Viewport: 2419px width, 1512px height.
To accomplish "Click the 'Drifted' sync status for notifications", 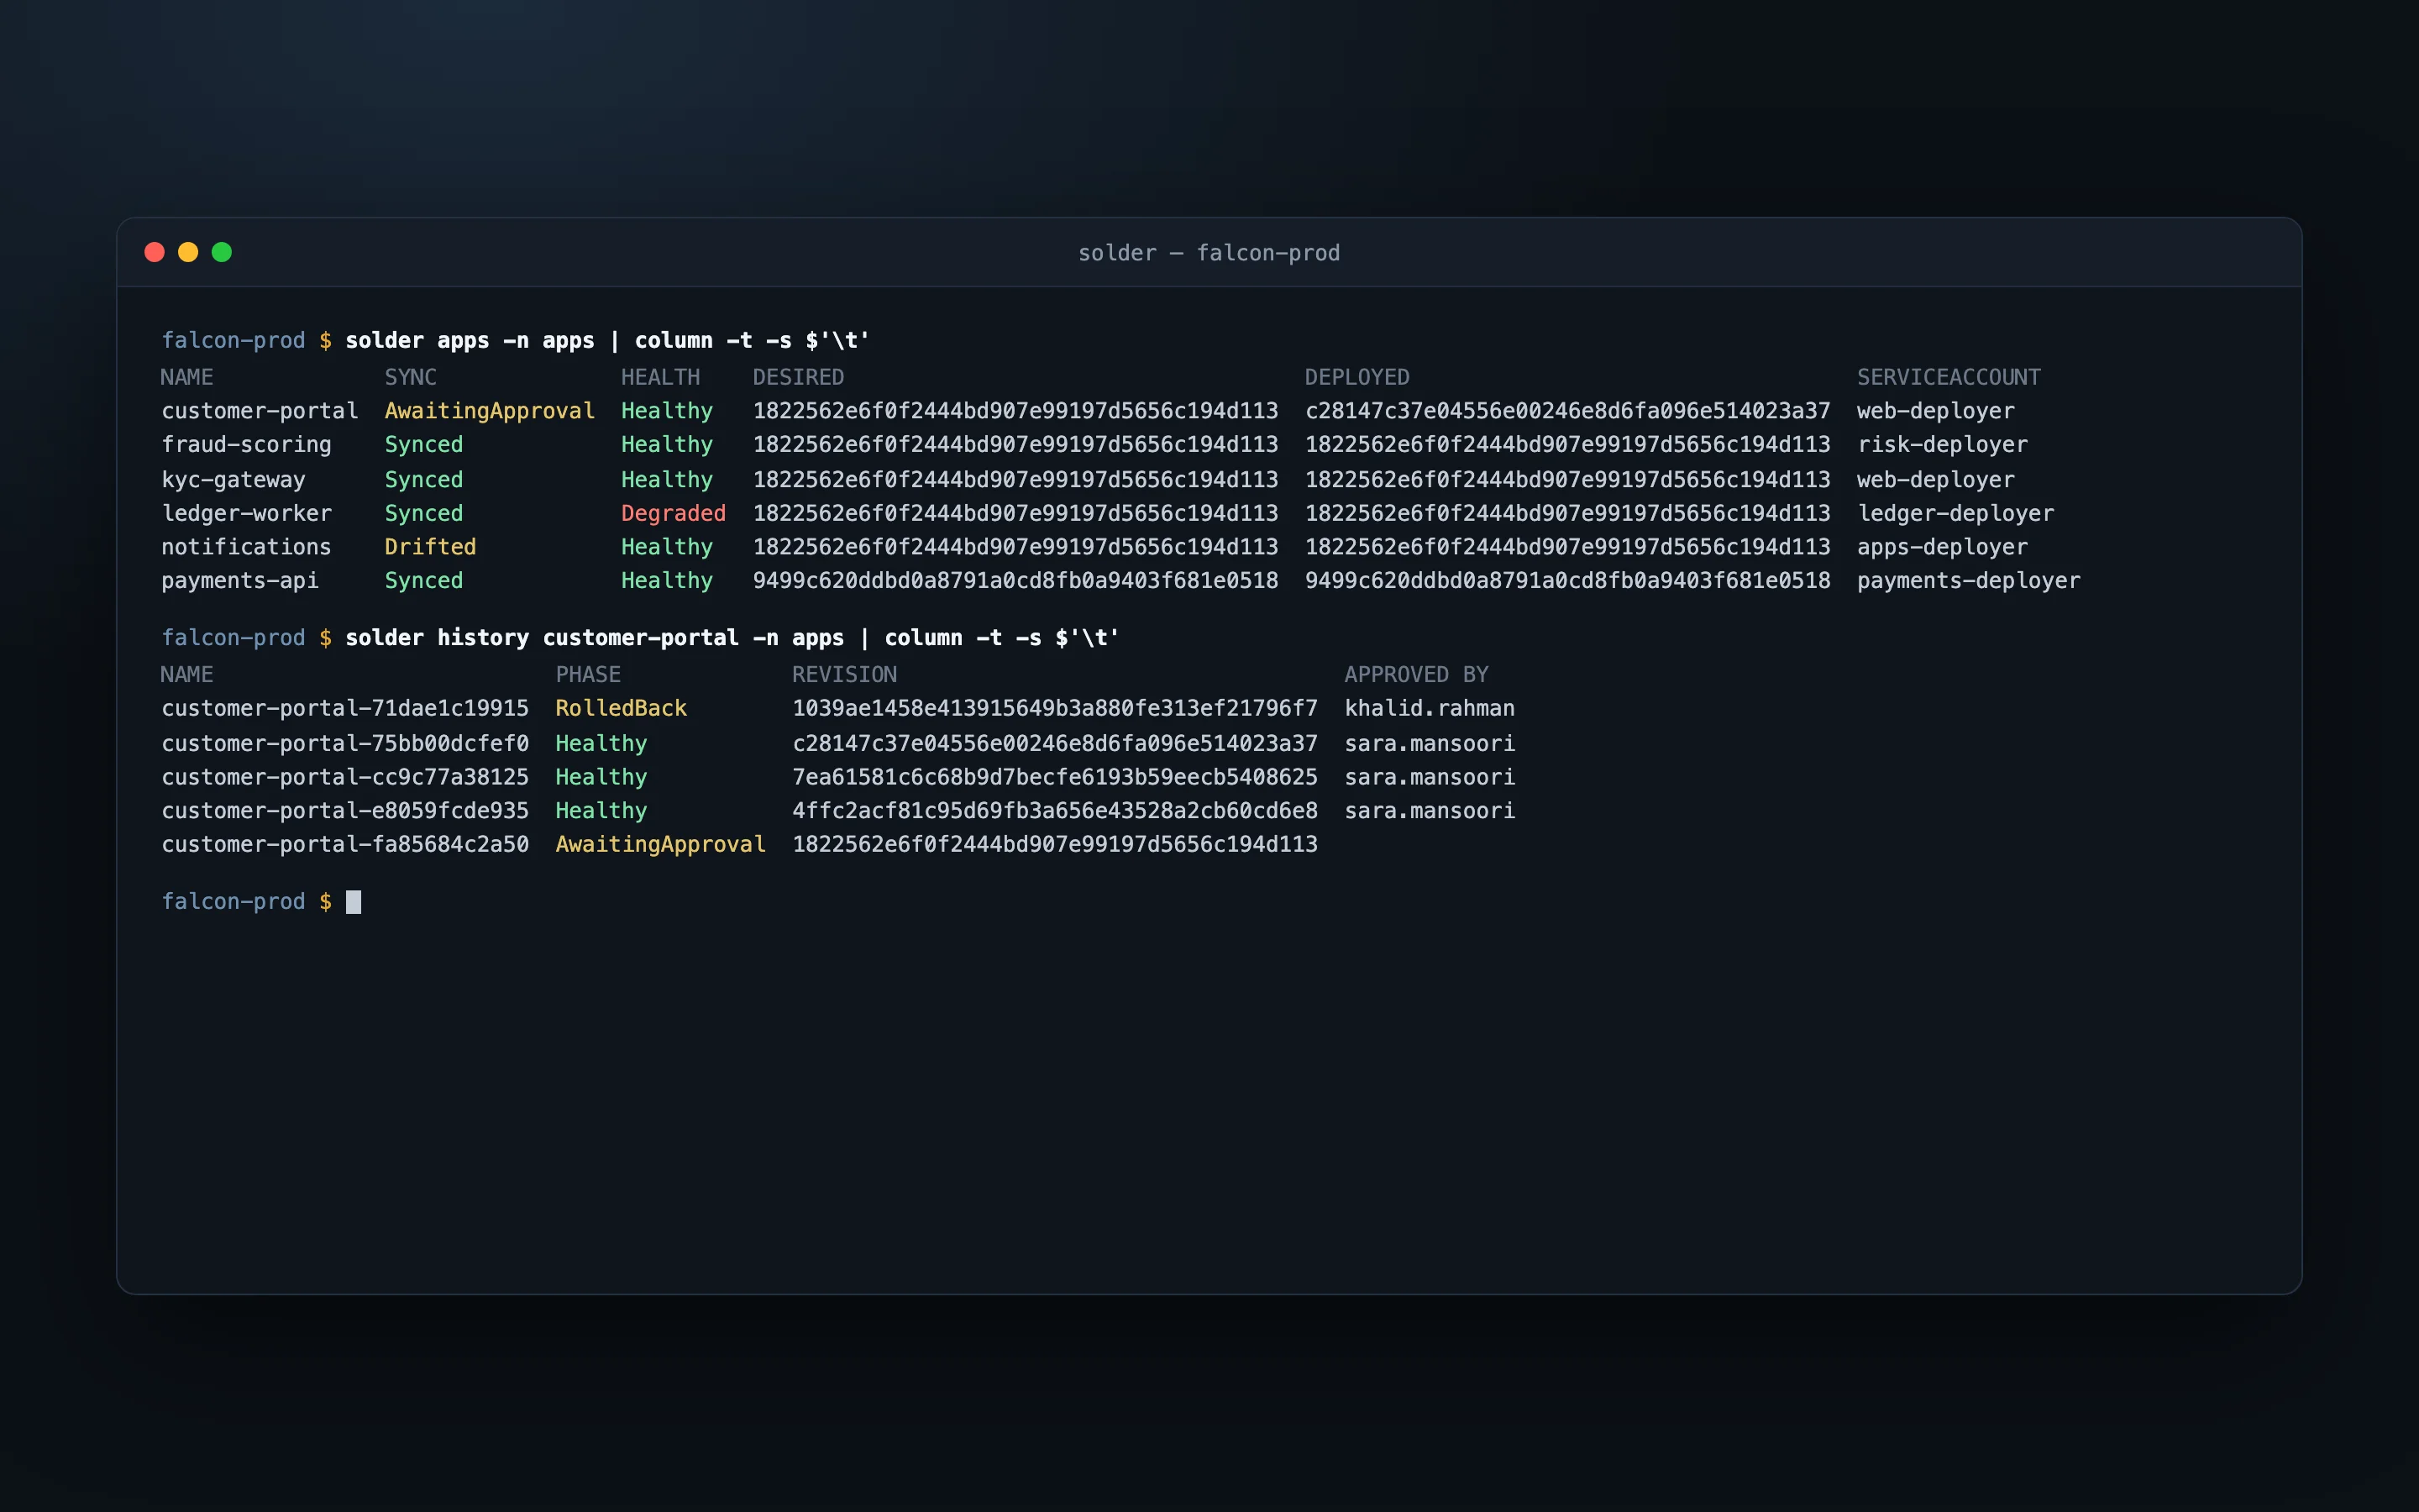I will coord(431,547).
